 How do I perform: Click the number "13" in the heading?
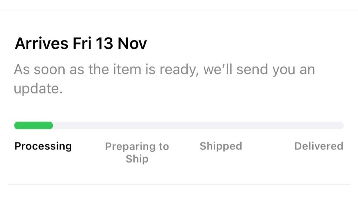pos(104,44)
